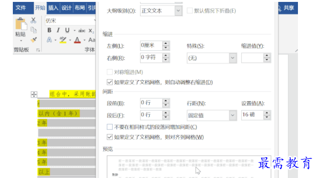Open the 仿宋 font name box

click(70, 20)
